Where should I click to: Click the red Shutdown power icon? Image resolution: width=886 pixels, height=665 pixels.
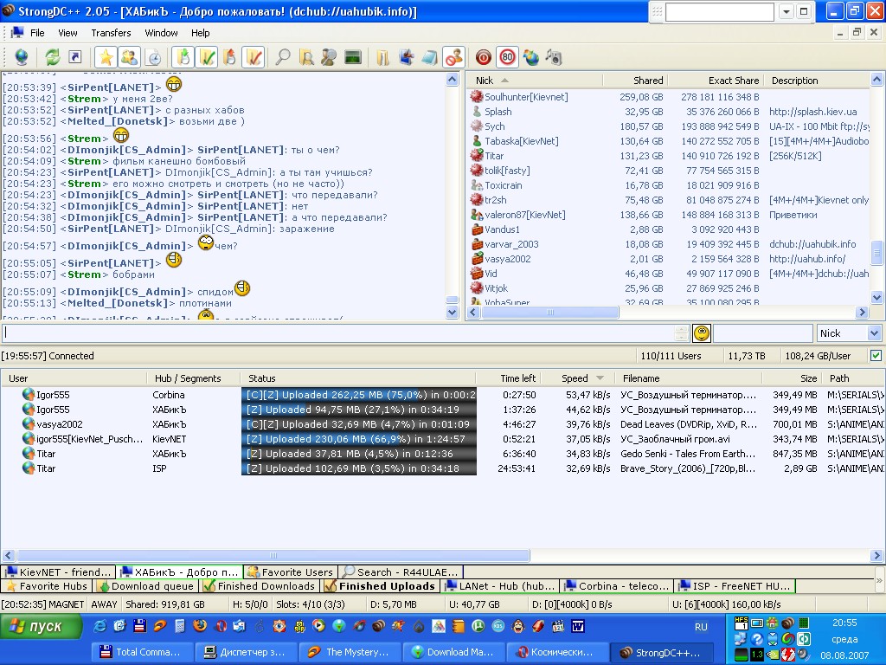point(483,57)
